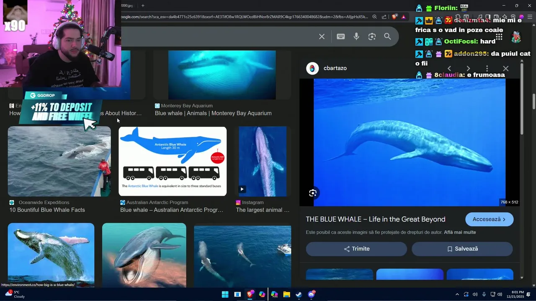Click the microphone tray icon
The width and height of the screenshot is (536, 301).
(484, 294)
